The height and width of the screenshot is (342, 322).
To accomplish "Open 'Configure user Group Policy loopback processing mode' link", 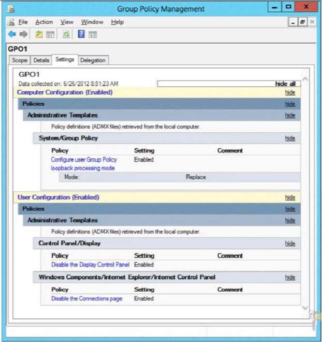I will pyautogui.click(x=84, y=164).
